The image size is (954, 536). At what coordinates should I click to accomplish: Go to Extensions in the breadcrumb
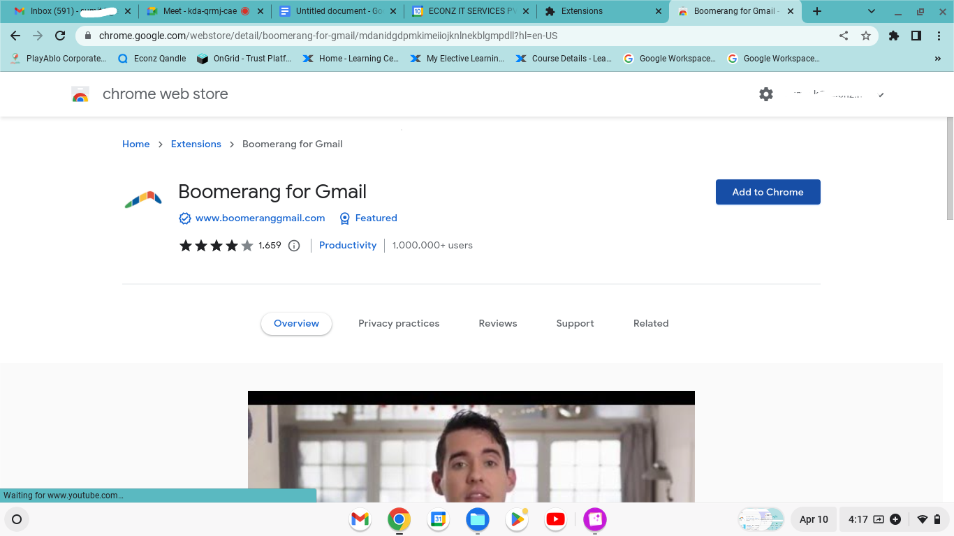tap(196, 144)
